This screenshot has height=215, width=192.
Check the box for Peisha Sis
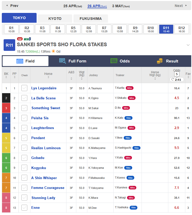click(x=24, y=118)
